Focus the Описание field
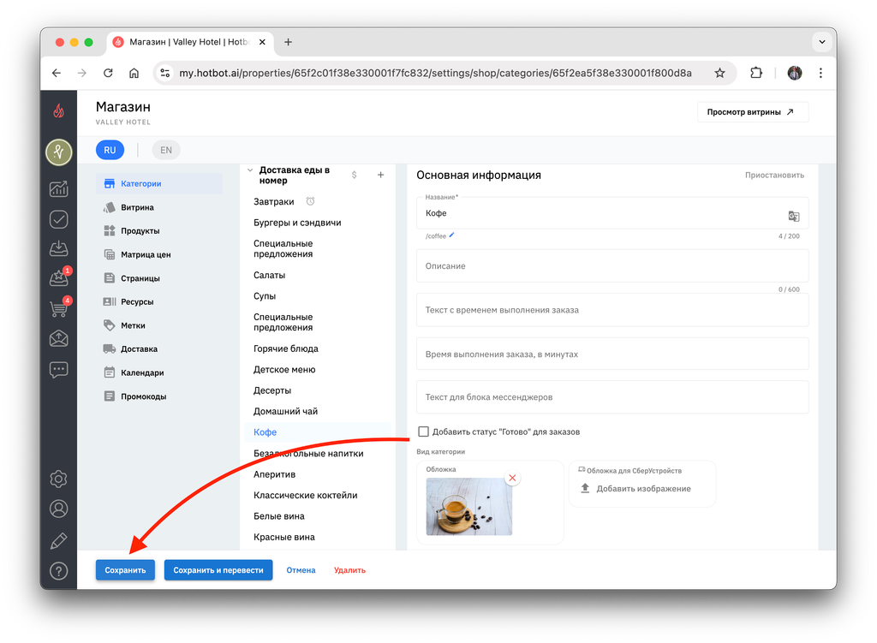The image size is (877, 643). (612, 266)
